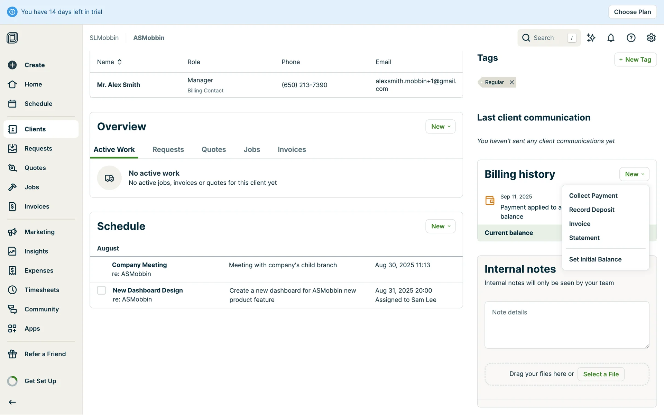664x415 pixels.
Task: Open the help question mark icon
Action: pos(631,38)
